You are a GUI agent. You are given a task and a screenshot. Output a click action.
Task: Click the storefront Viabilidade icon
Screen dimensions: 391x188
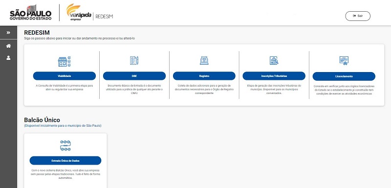(65, 61)
